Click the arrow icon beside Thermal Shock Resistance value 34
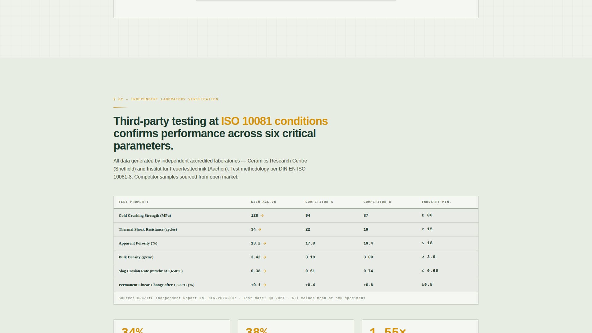 click(260, 229)
